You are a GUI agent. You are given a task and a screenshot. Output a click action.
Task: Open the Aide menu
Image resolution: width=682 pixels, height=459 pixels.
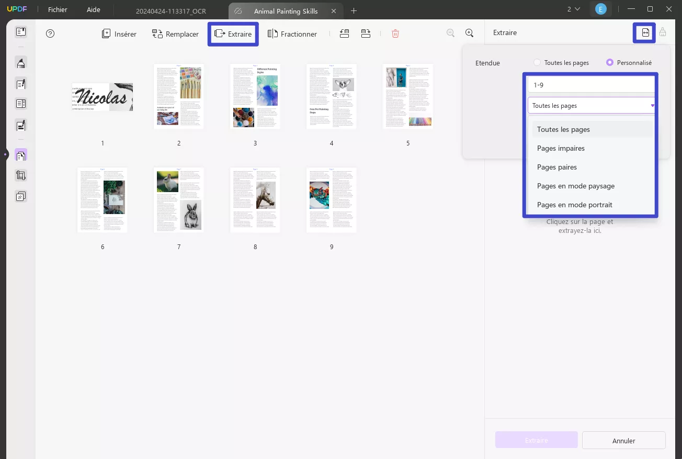[x=94, y=9]
